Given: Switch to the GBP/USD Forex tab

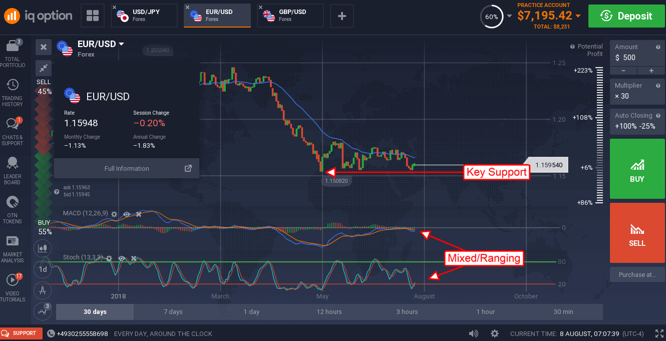Looking at the screenshot, I should (x=290, y=16).
